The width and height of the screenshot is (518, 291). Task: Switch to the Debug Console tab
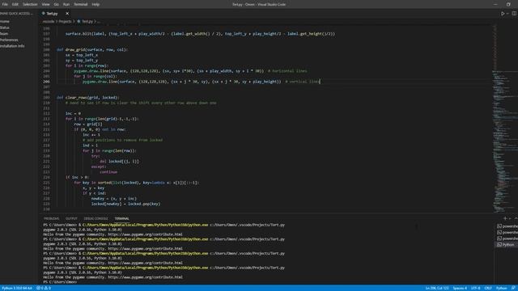(x=96, y=218)
